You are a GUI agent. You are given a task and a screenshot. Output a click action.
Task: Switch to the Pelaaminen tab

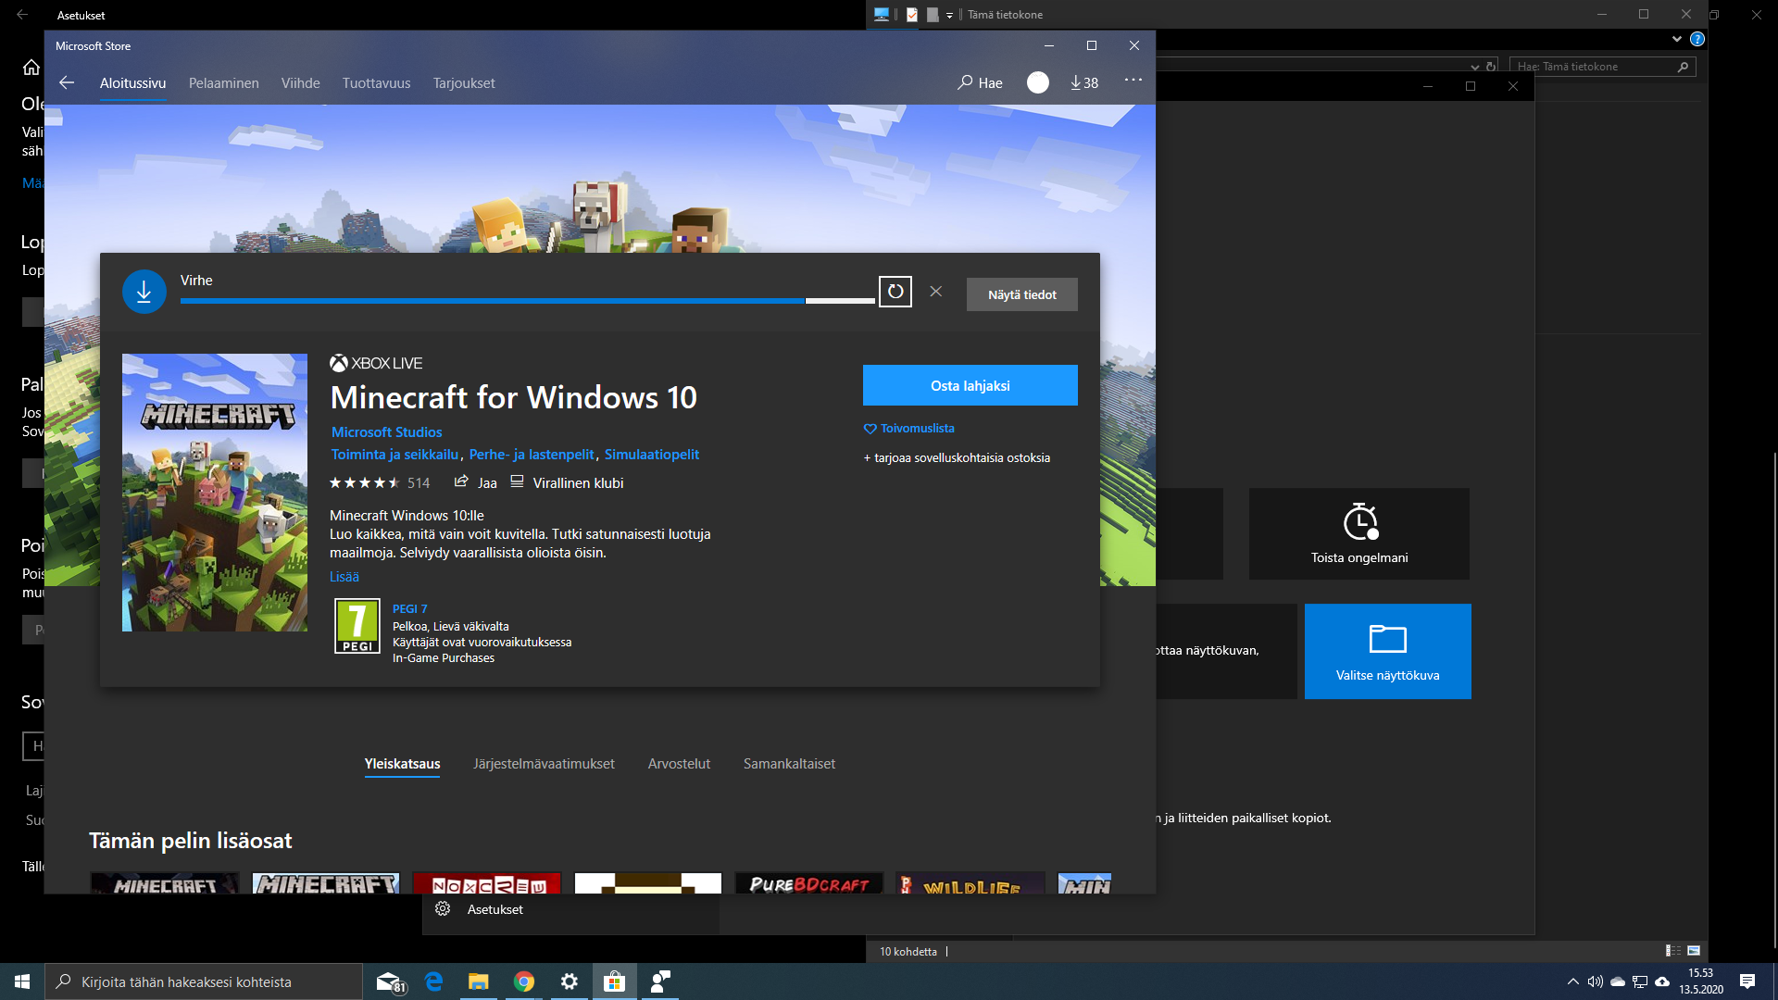tap(223, 83)
